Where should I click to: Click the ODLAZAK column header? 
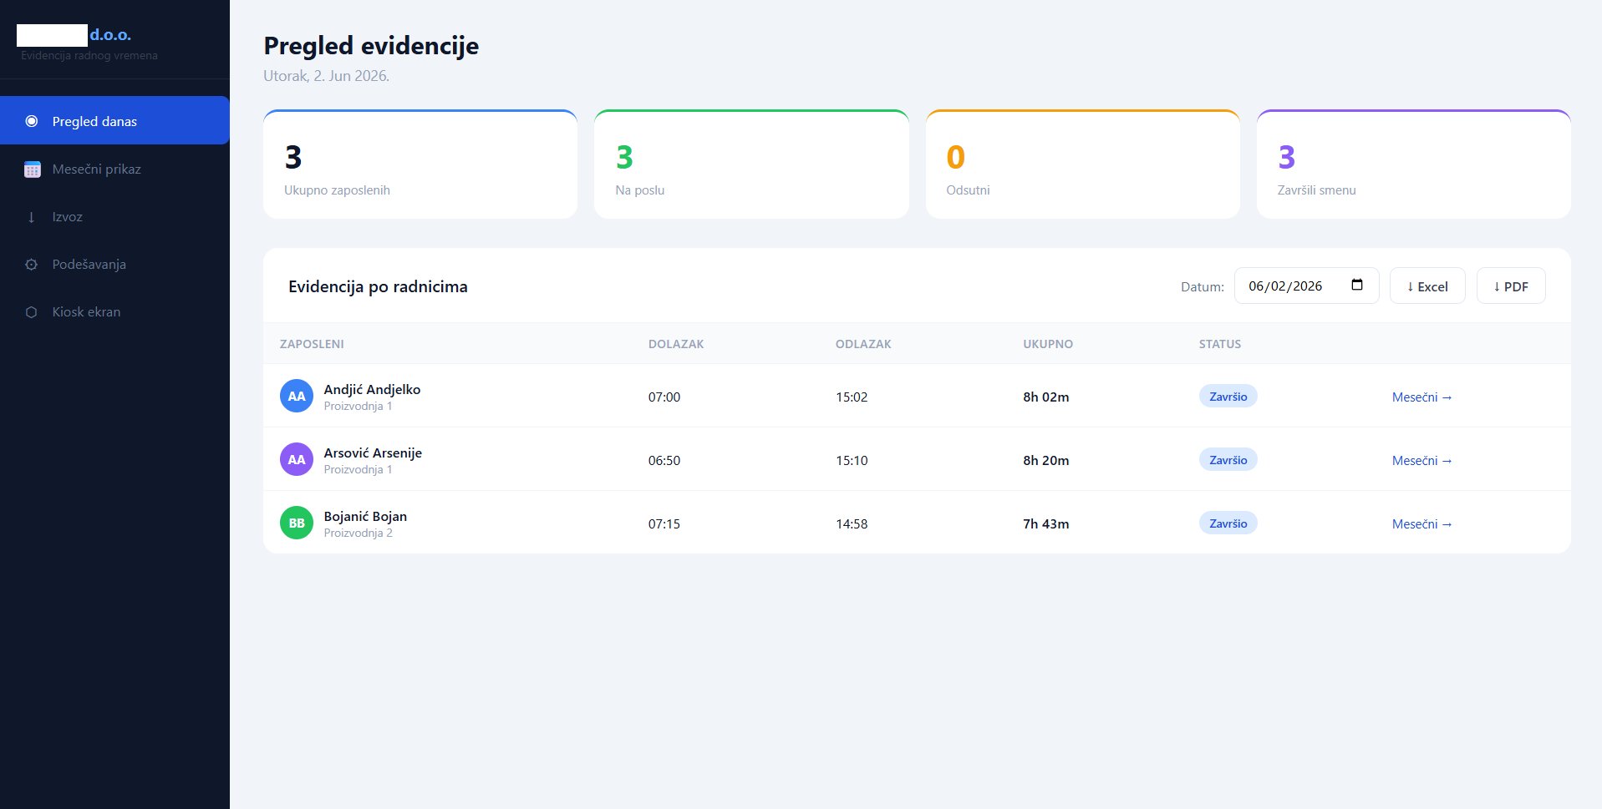click(863, 344)
